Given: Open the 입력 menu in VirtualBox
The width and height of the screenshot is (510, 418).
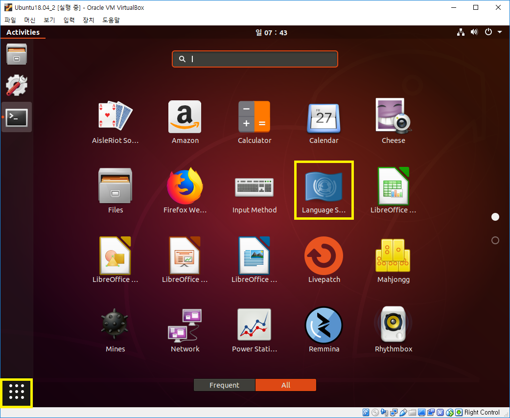Looking at the screenshot, I should pos(69,20).
